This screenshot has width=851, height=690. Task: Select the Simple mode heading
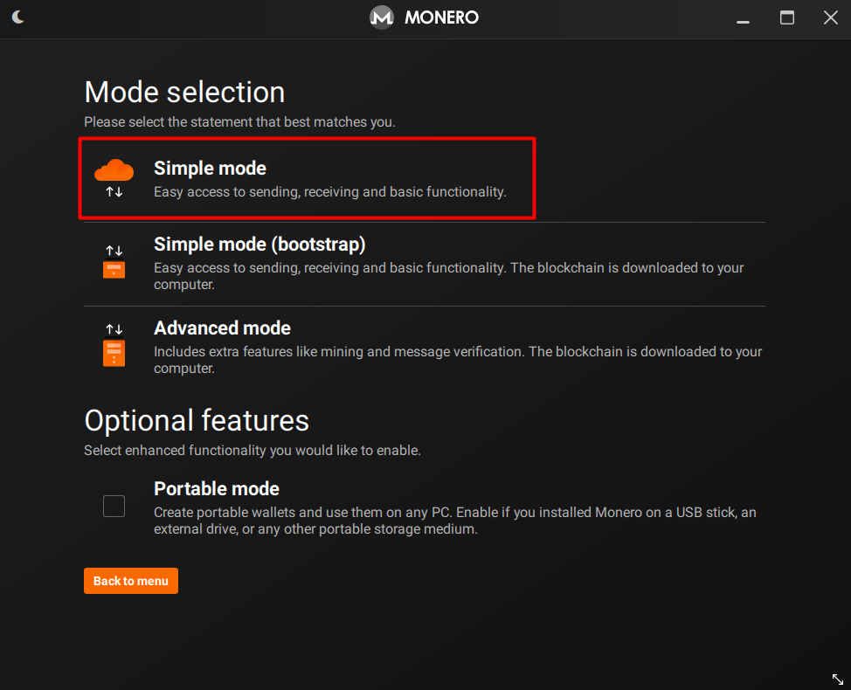[x=210, y=169]
